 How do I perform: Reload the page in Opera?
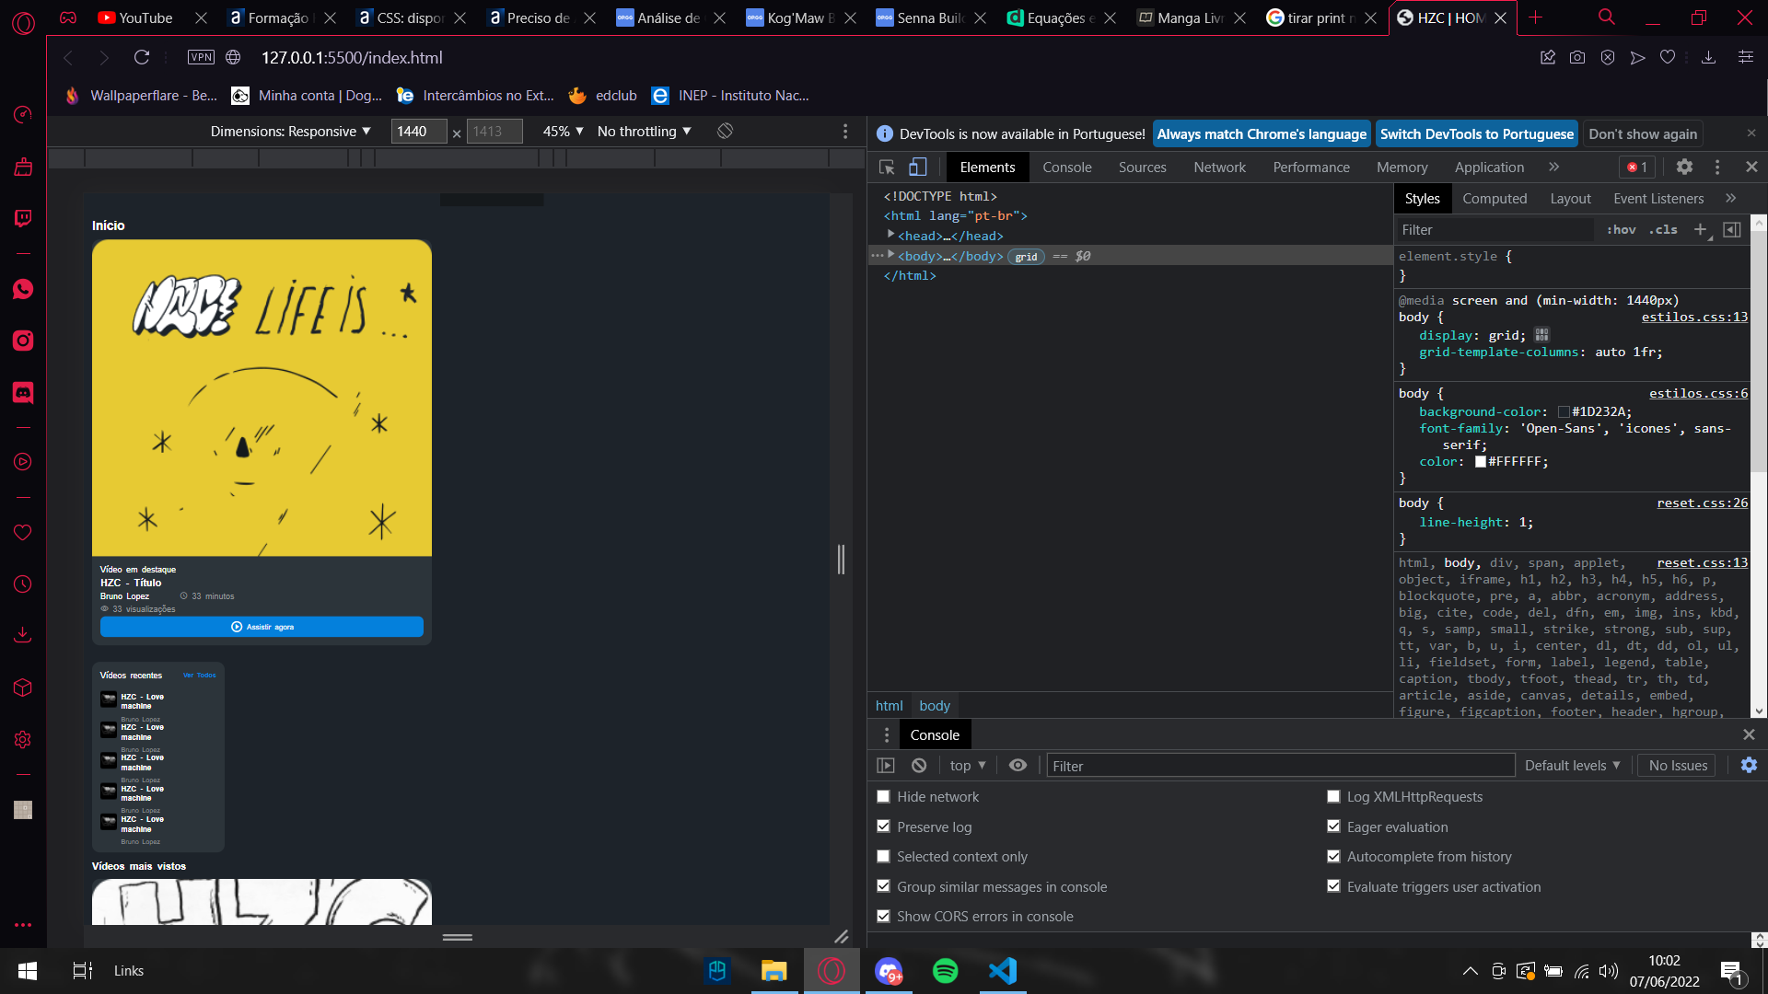pos(142,57)
